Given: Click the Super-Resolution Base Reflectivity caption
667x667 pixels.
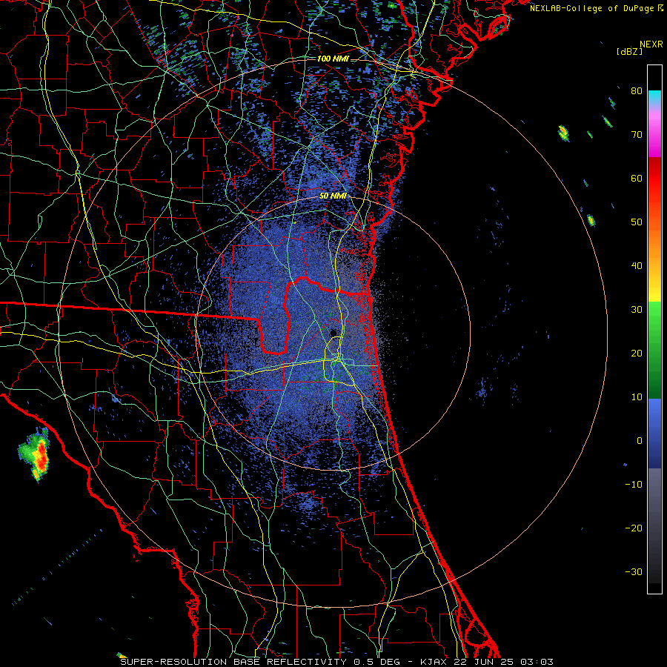Looking at the screenshot, I should [x=336, y=662].
